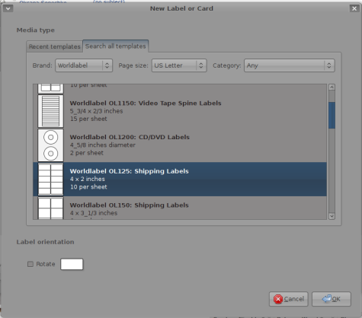Screen dimensions: 362x318
Task: Click the OL150 Shipping Labels thumbnail
Action: pos(50,208)
